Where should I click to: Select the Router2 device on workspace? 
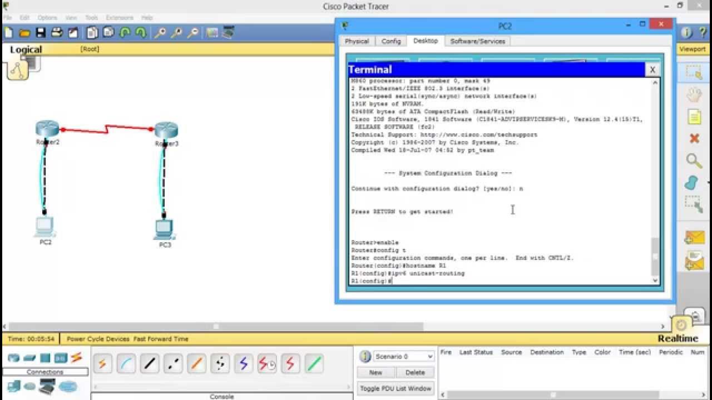pos(47,129)
